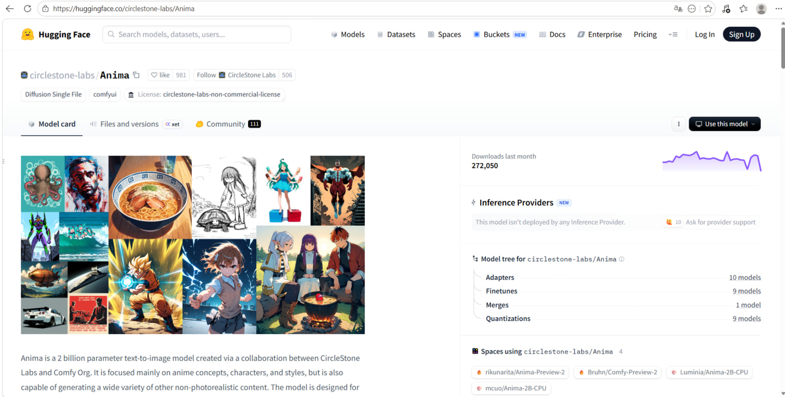
Task: Go back using the browser back arrow
Action: tap(10, 9)
